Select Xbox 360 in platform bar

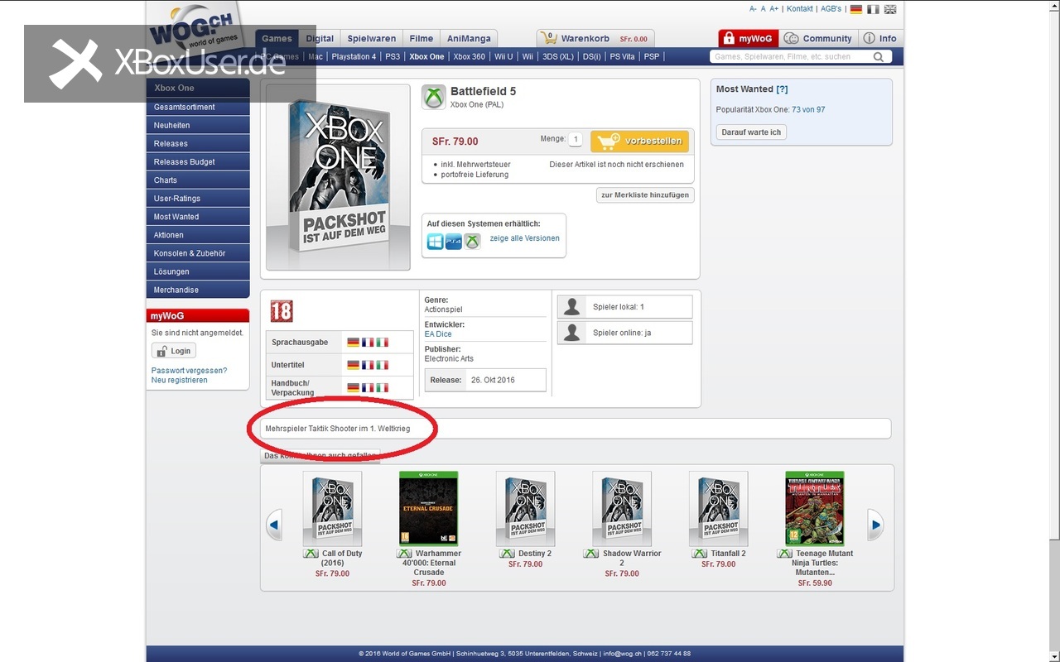tap(470, 57)
